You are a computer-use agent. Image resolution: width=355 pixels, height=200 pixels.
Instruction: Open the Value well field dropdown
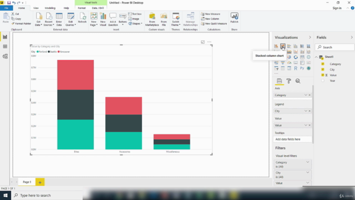pos(306,125)
